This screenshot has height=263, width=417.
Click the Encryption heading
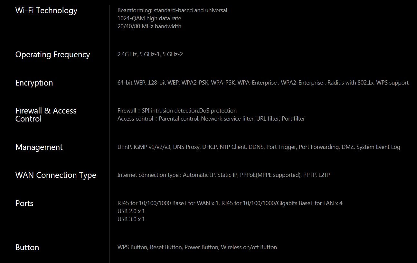(x=34, y=83)
